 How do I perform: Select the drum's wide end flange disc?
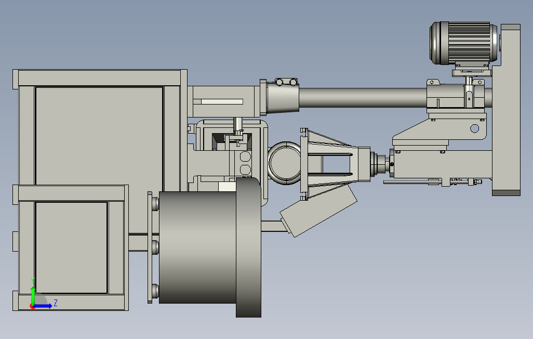(x=248, y=247)
